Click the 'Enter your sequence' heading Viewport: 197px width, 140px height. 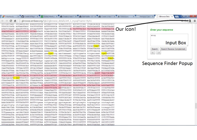(162, 30)
